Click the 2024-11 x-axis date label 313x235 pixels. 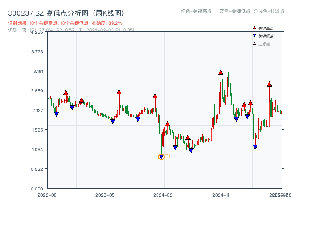tap(221, 194)
